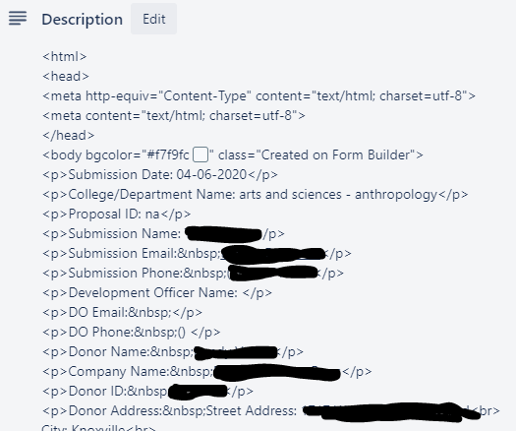Click the redacted Company Name

pos(277,372)
